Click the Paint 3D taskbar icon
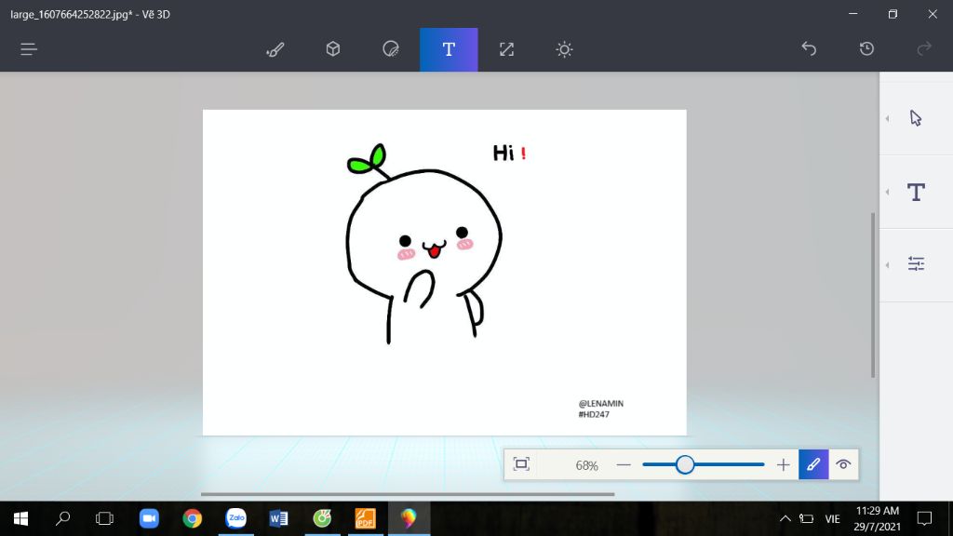The image size is (953, 536). (409, 518)
